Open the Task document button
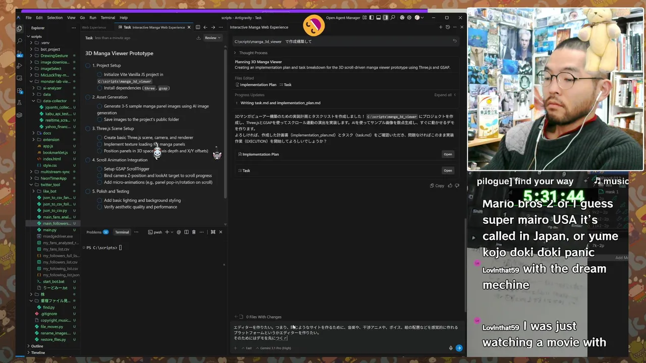Viewport: 646px width, 363px height. tap(448, 170)
